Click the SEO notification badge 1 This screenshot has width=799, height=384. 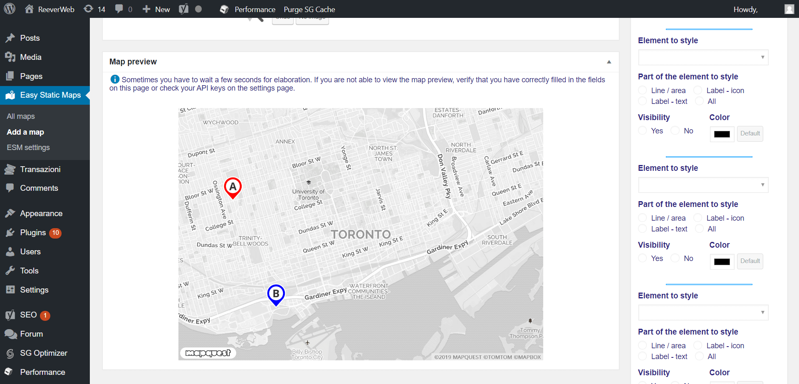(x=45, y=315)
